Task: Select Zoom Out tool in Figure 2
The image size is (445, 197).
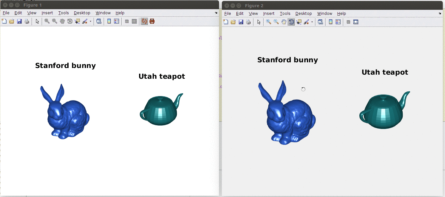Action: pyautogui.click(x=276, y=22)
